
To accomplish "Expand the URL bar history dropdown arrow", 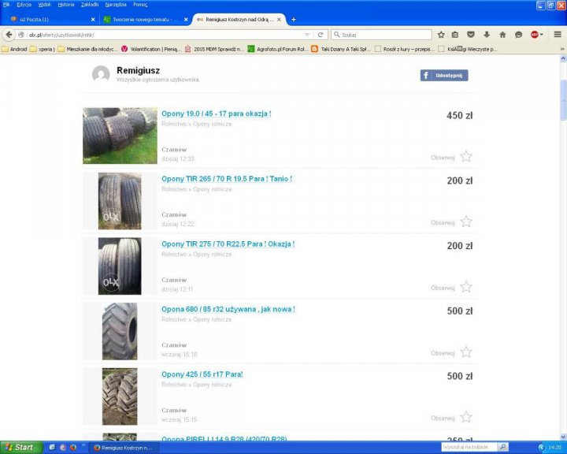I will pyautogui.click(x=307, y=35).
